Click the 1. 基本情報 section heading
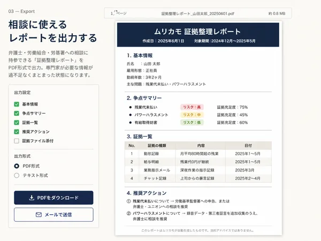The height and width of the screenshot is (241, 321). click(x=140, y=56)
